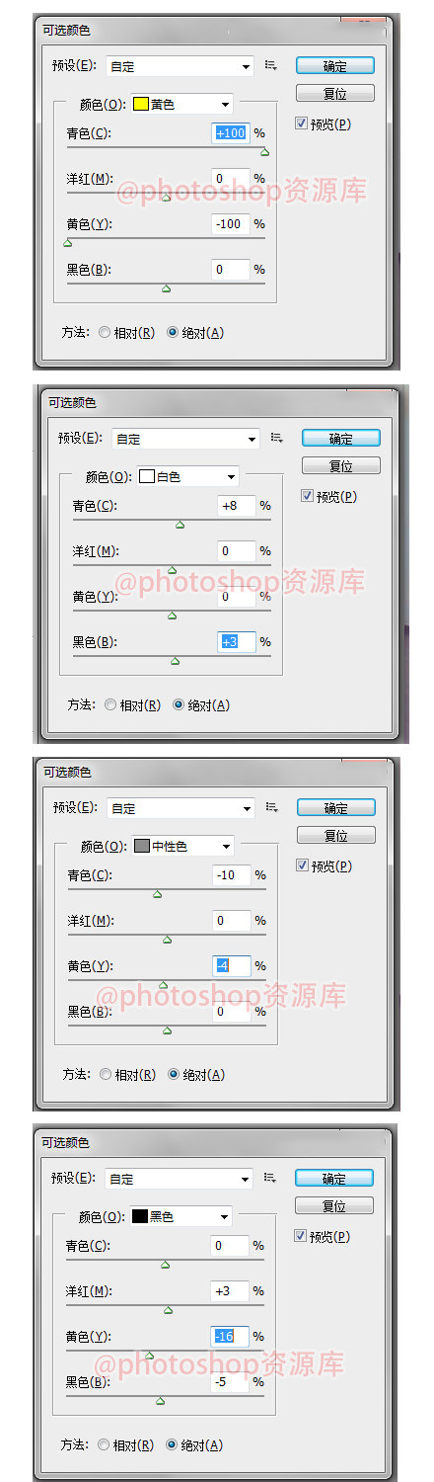Click 青色 slider handle at +100

pos(264,152)
